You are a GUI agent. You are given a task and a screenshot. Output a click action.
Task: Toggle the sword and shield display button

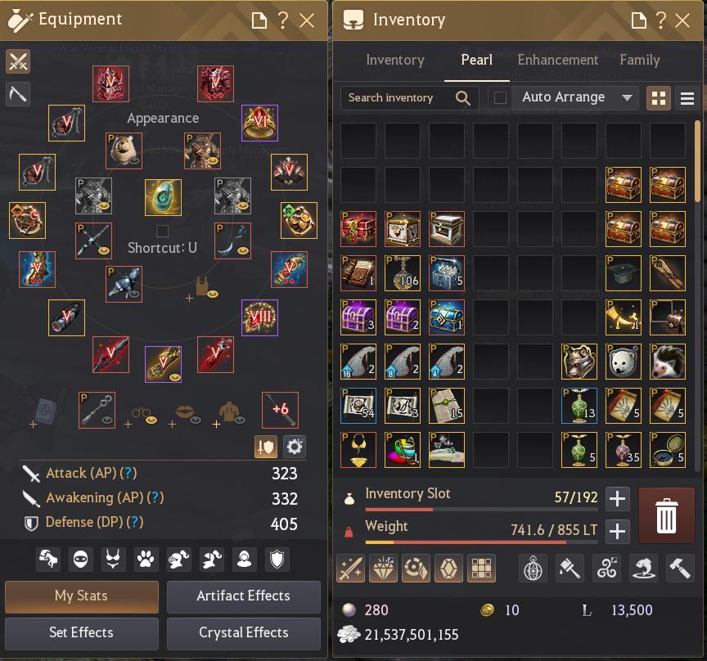pyautogui.click(x=266, y=447)
